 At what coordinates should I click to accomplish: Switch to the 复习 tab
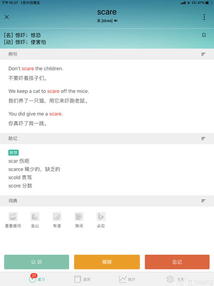tap(37, 279)
